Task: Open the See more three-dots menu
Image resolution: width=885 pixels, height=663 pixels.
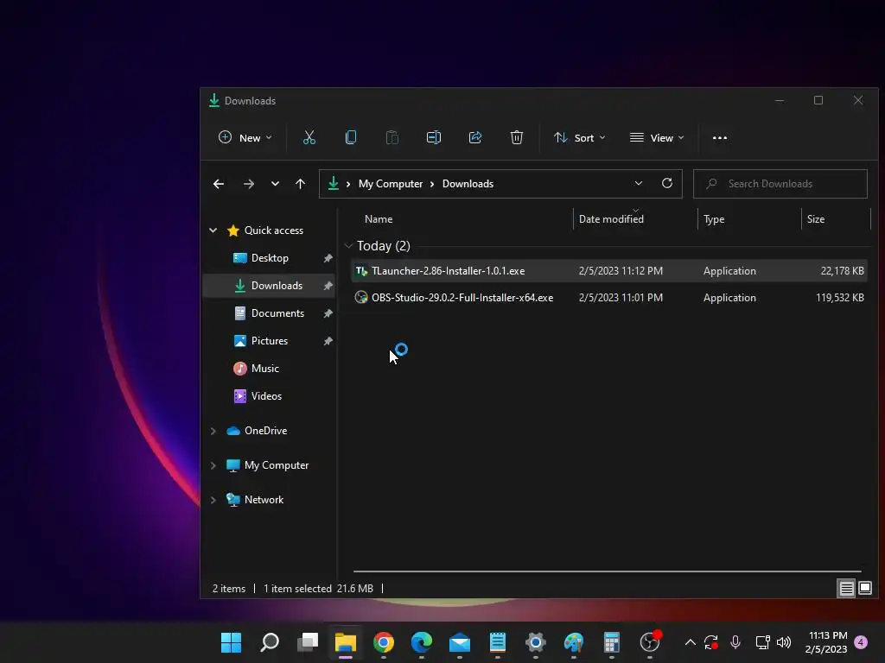Action: click(x=720, y=137)
